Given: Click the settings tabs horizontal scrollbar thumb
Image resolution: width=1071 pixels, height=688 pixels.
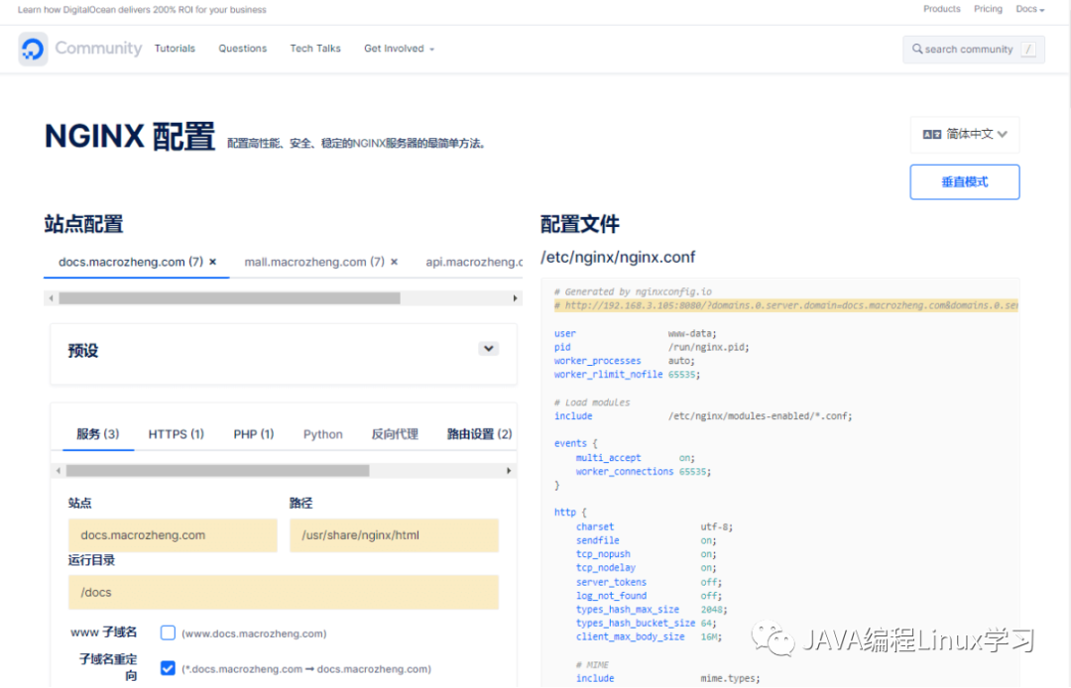Looking at the screenshot, I should [x=218, y=471].
